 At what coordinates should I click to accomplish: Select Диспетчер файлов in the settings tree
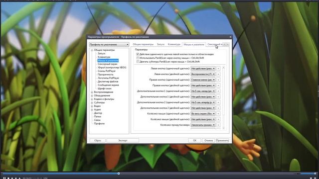[108, 82]
